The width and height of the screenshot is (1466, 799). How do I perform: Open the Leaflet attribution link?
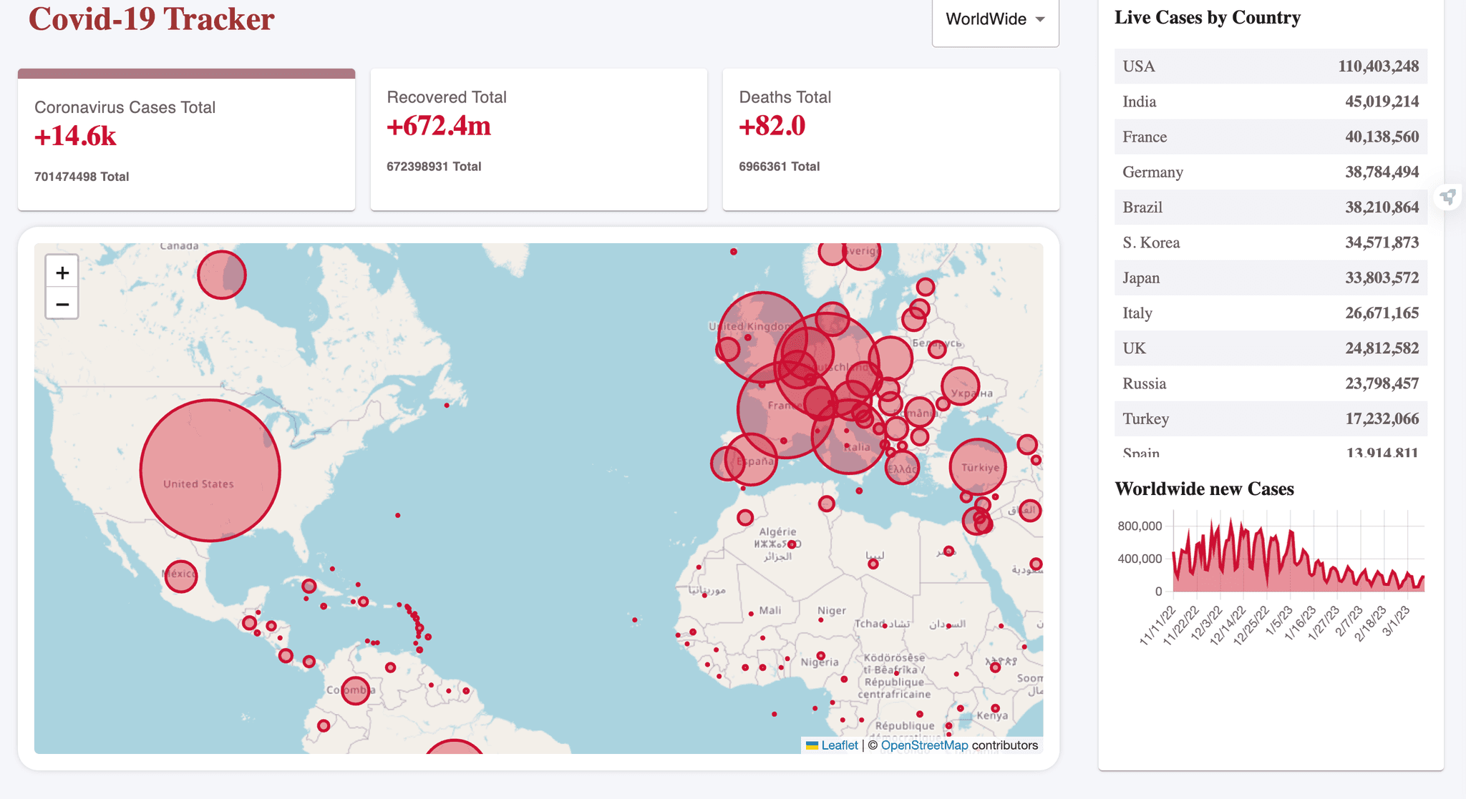tap(839, 745)
